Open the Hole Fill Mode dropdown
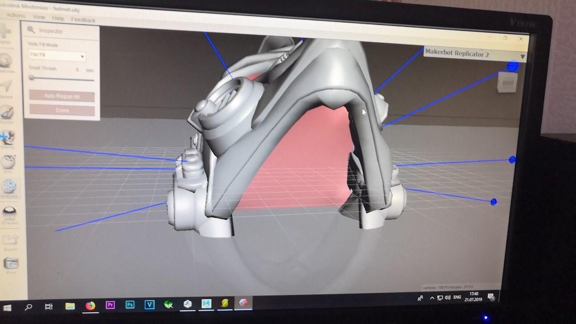The image size is (576, 324). pos(57,55)
